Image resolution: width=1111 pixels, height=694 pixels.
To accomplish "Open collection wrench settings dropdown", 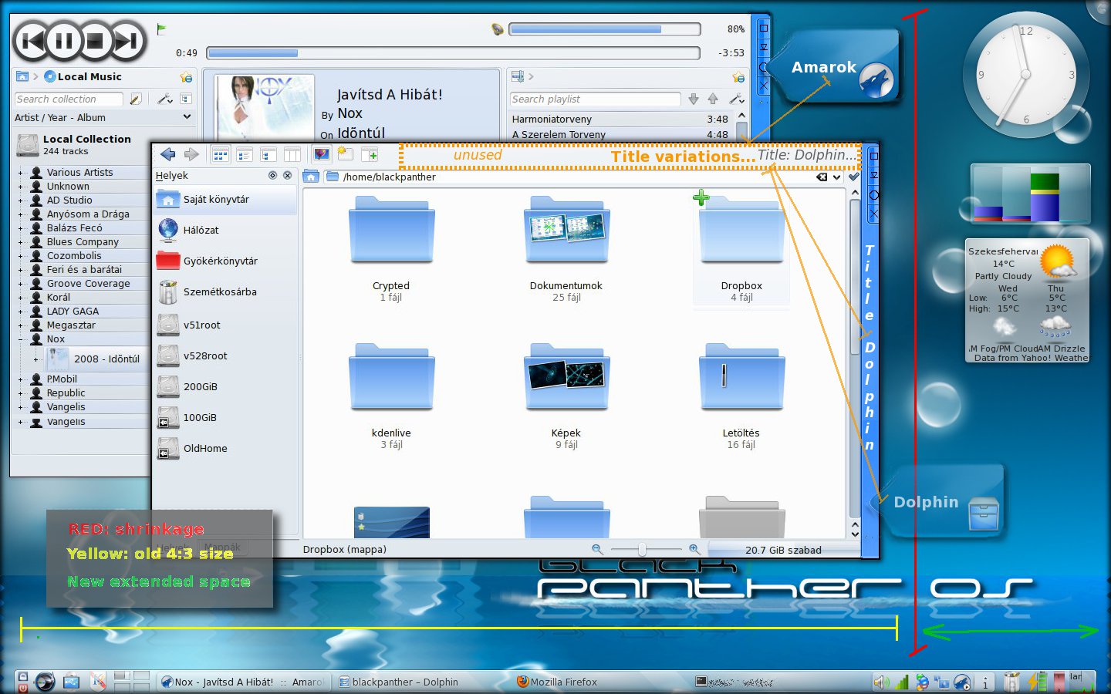I will click(x=164, y=99).
